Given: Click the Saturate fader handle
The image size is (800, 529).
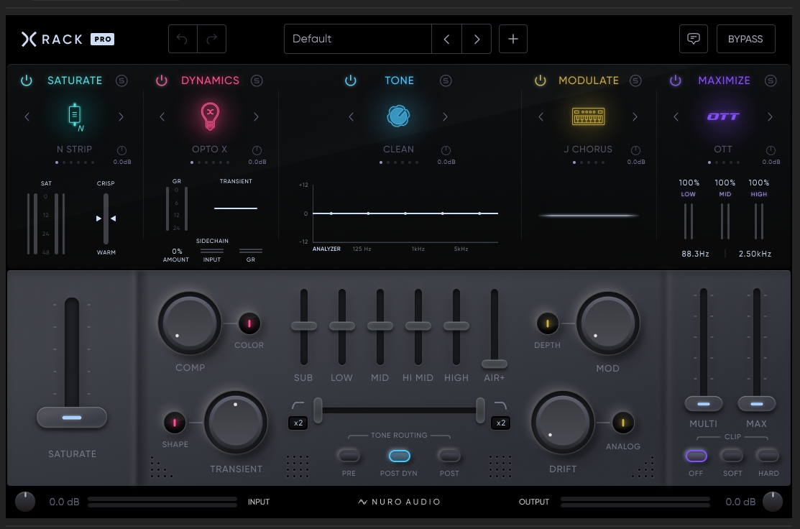Looking at the screenshot, I should (x=72, y=418).
